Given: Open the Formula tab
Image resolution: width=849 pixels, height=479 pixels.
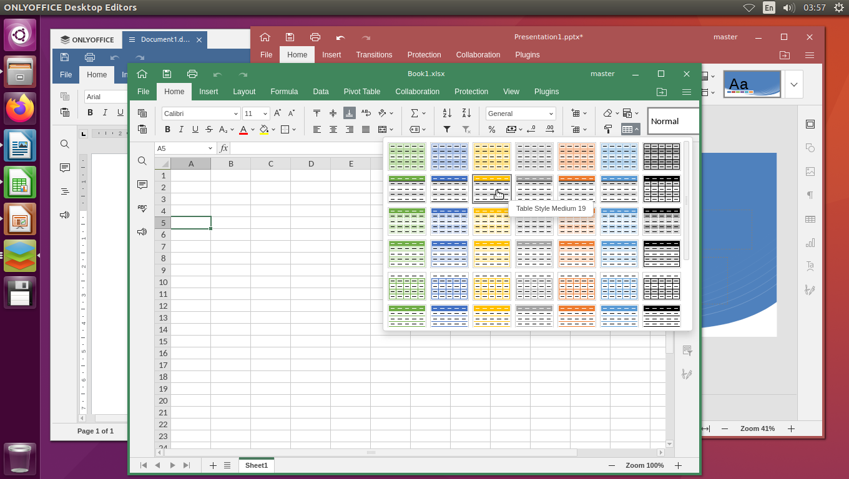Looking at the screenshot, I should 284,92.
